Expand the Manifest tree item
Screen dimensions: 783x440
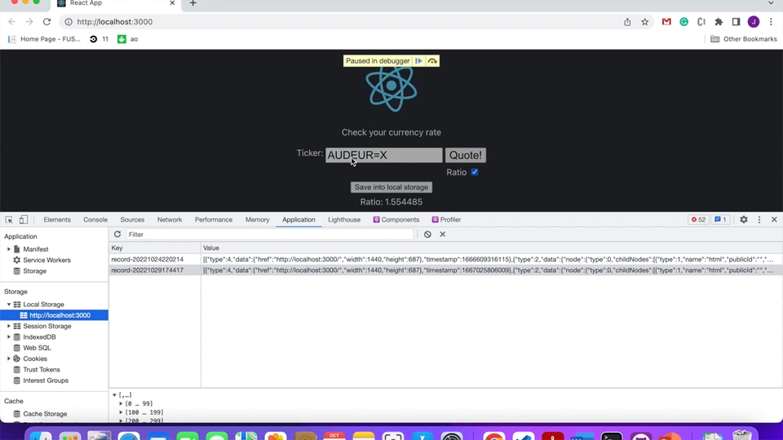8,249
